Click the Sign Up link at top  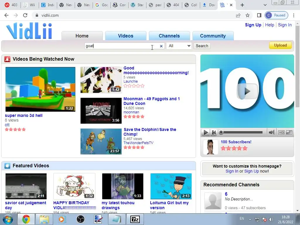pos(253,25)
